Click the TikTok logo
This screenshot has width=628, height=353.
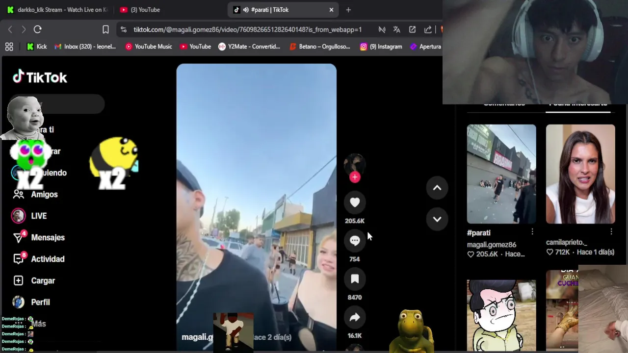click(x=40, y=77)
